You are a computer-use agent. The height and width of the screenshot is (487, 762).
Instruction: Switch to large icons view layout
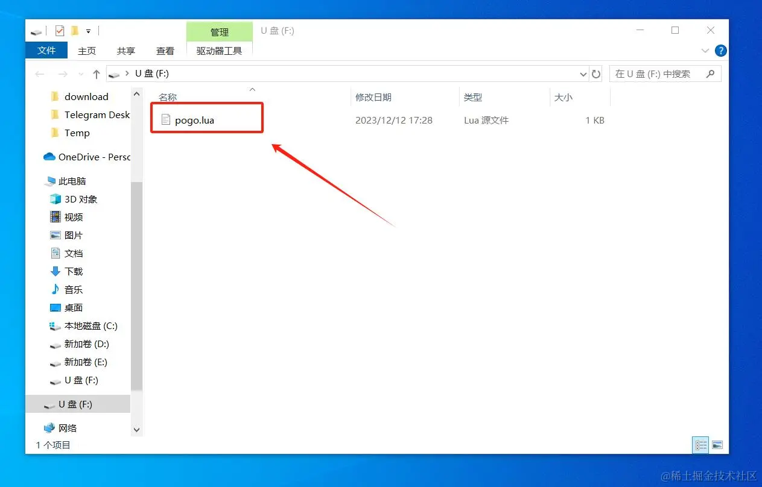tap(717, 445)
